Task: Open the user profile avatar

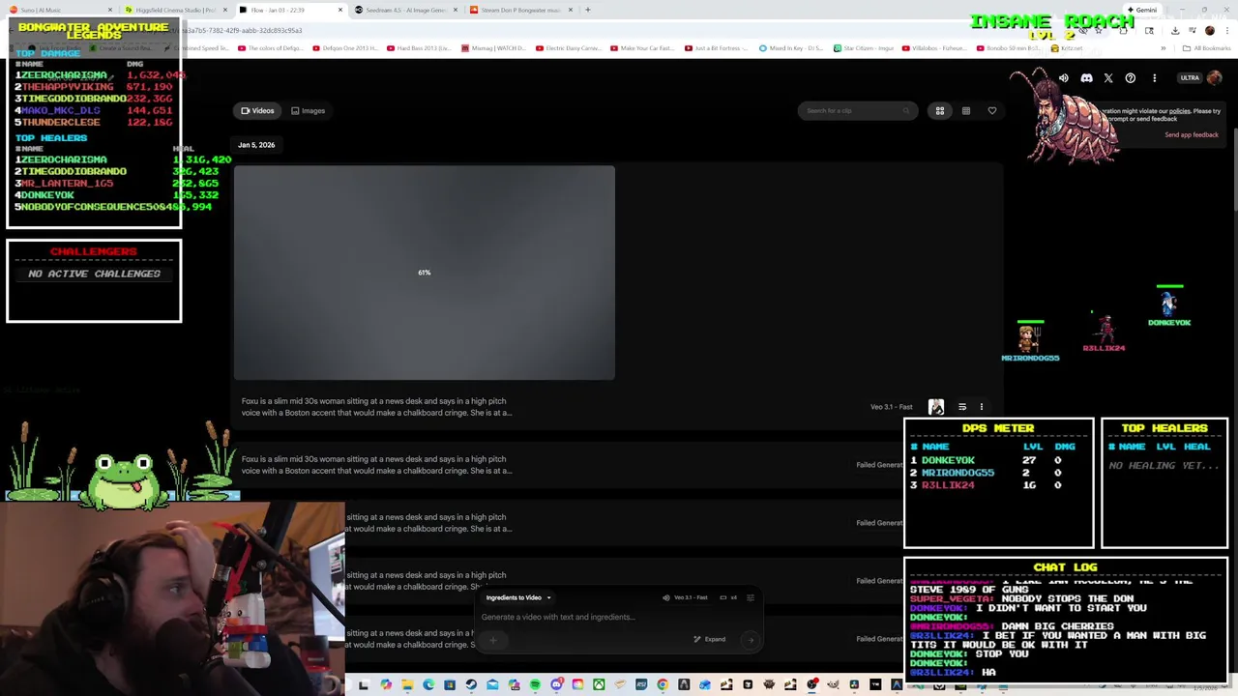Action: (1214, 78)
